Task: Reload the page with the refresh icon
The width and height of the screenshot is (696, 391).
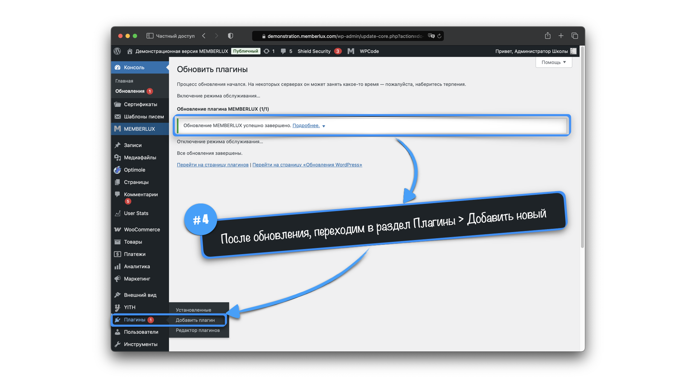Action: point(439,36)
